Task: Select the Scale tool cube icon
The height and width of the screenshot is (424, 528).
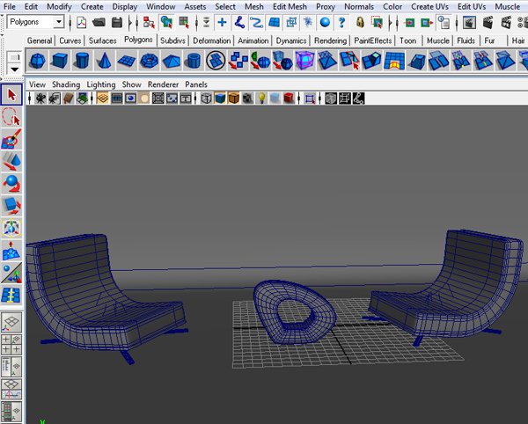Action: coord(12,206)
